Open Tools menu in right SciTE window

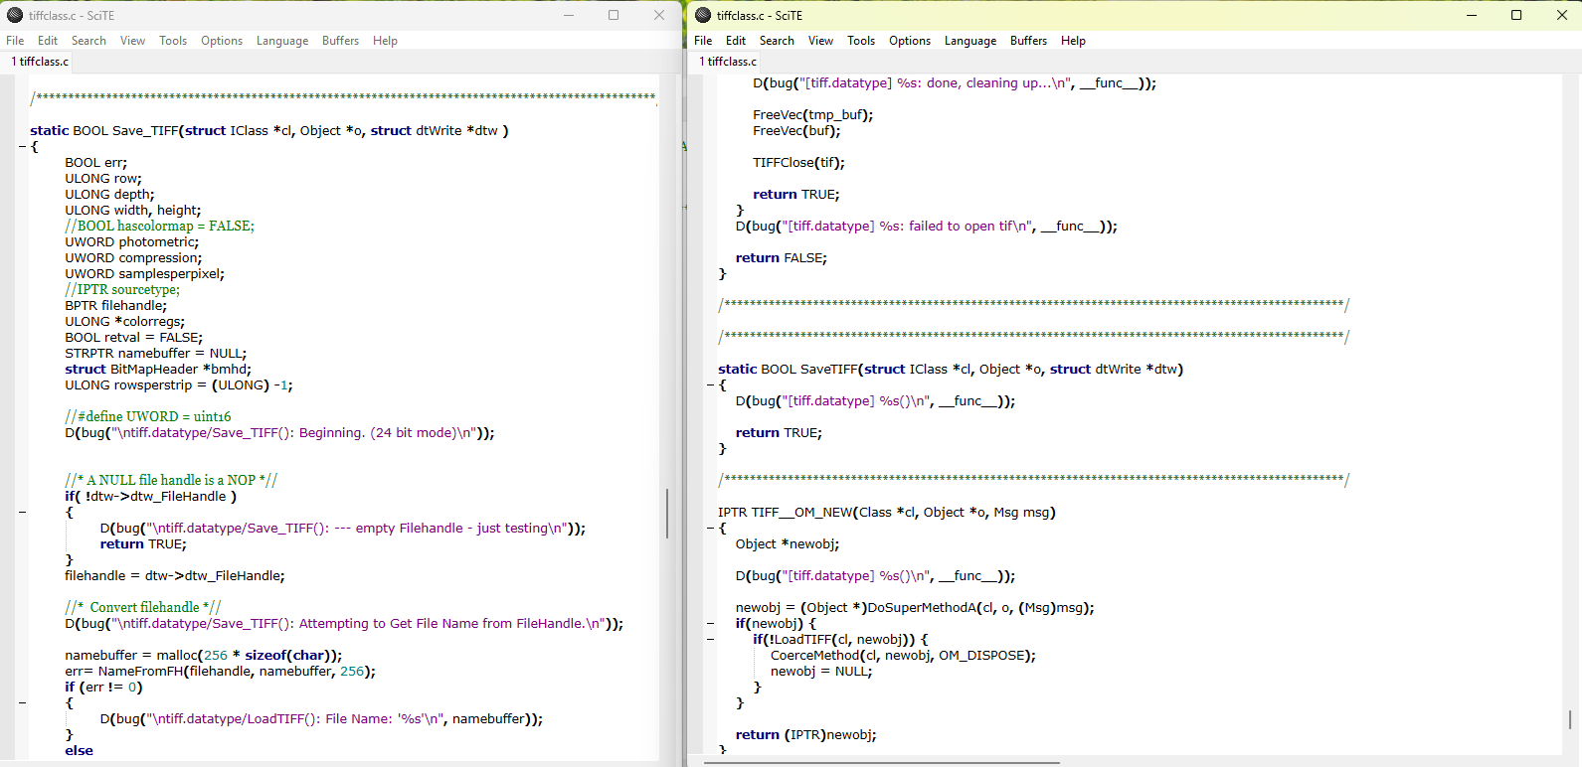(x=861, y=41)
